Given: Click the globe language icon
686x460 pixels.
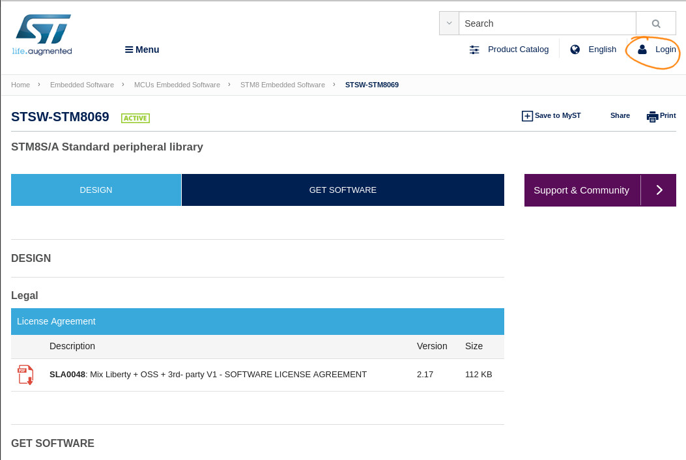Looking at the screenshot, I should pos(575,50).
